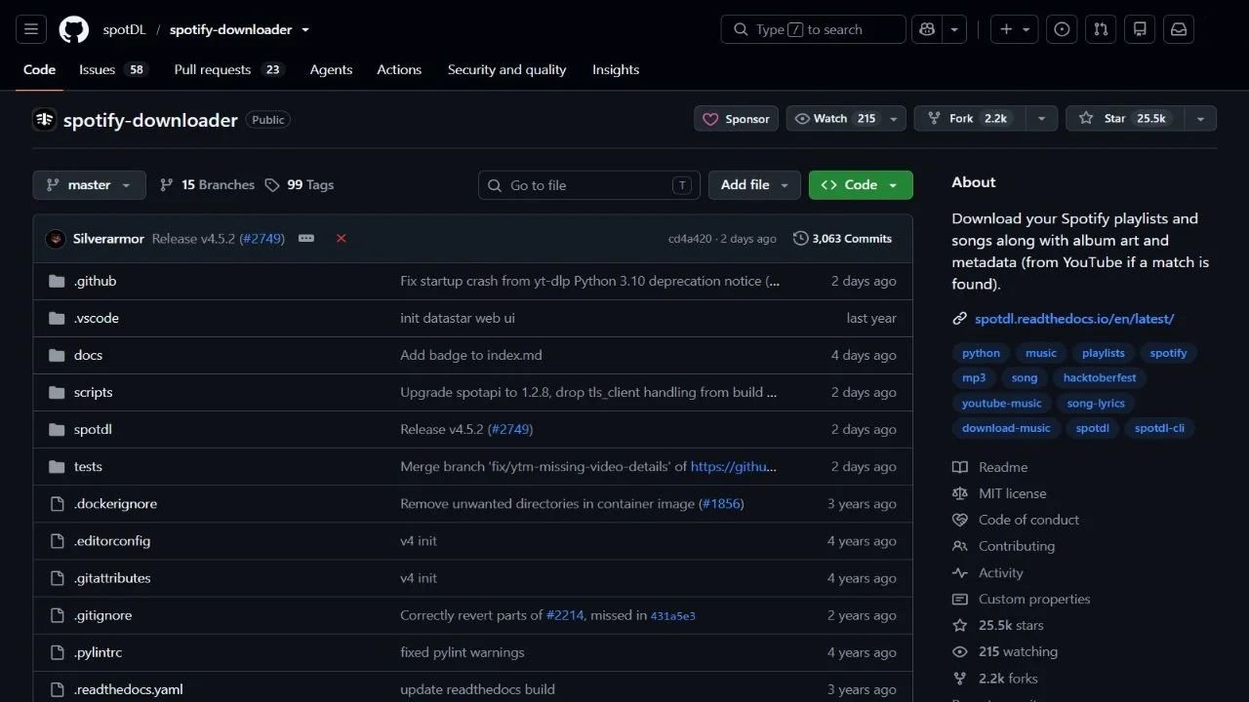The width and height of the screenshot is (1249, 702).
Task: Click the docs folder icon
Action: [57, 355]
